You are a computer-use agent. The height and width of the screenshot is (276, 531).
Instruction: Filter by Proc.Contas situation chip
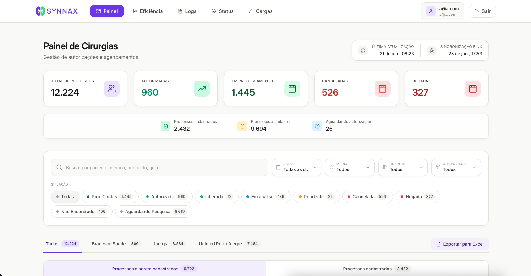point(110,197)
